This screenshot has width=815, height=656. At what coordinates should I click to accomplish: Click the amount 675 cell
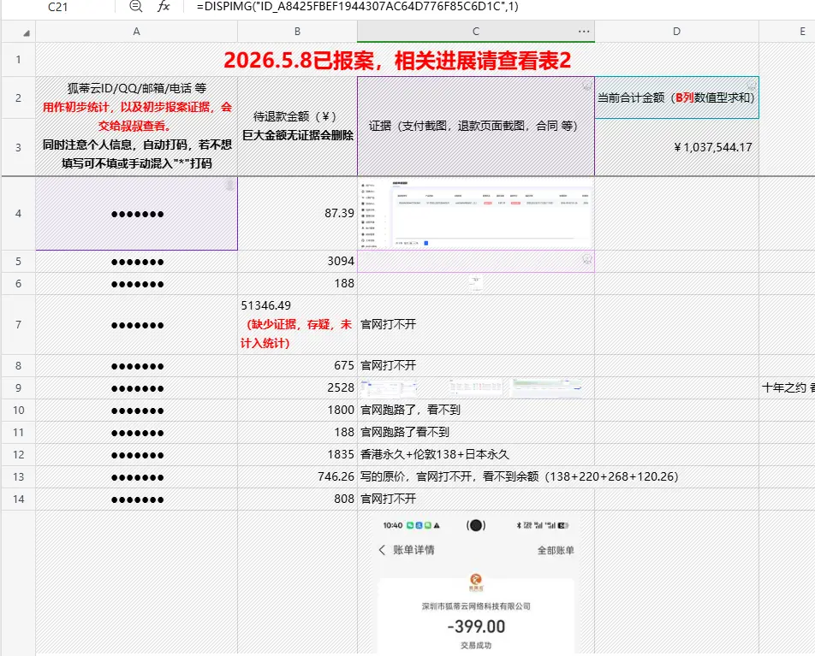coord(297,366)
